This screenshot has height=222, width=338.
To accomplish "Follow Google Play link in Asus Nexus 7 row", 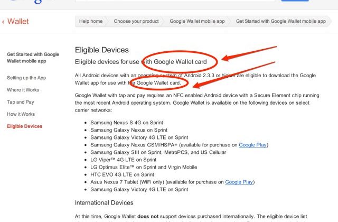I will coord(239,182).
